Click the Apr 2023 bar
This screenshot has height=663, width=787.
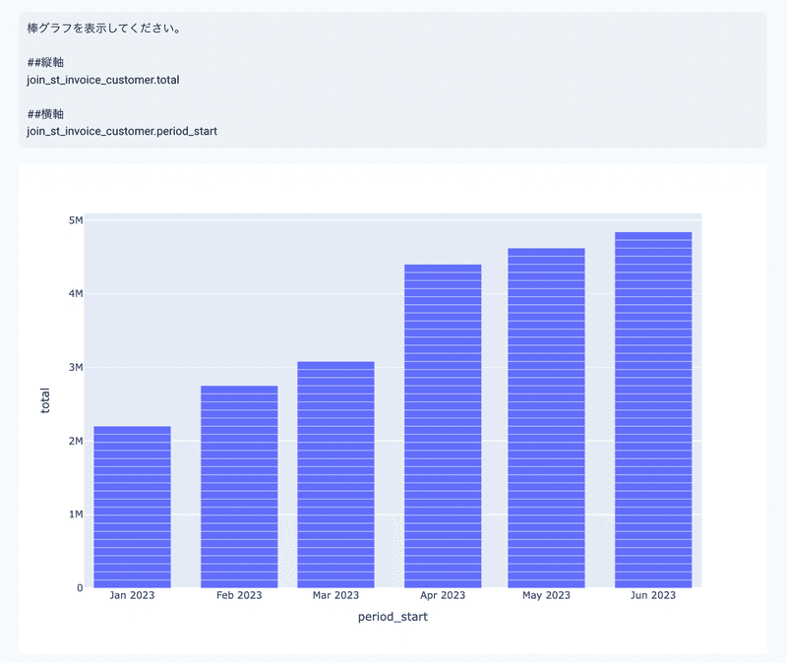pos(443,426)
